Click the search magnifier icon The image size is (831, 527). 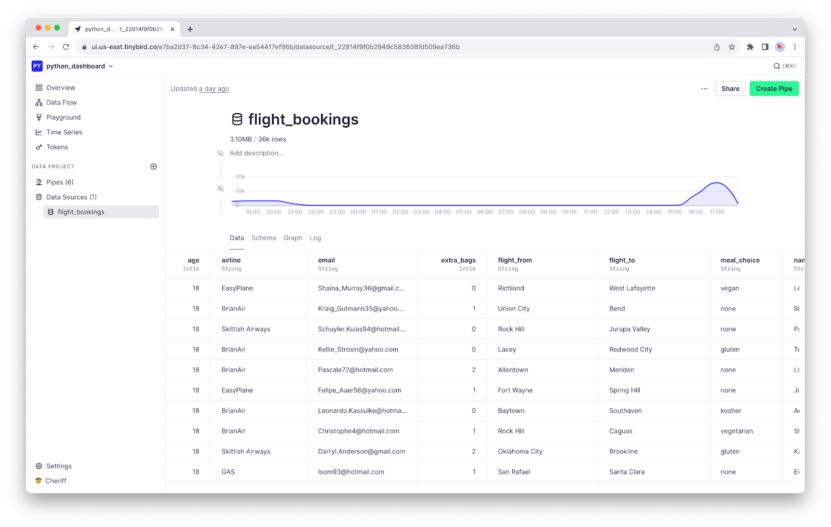pos(776,66)
